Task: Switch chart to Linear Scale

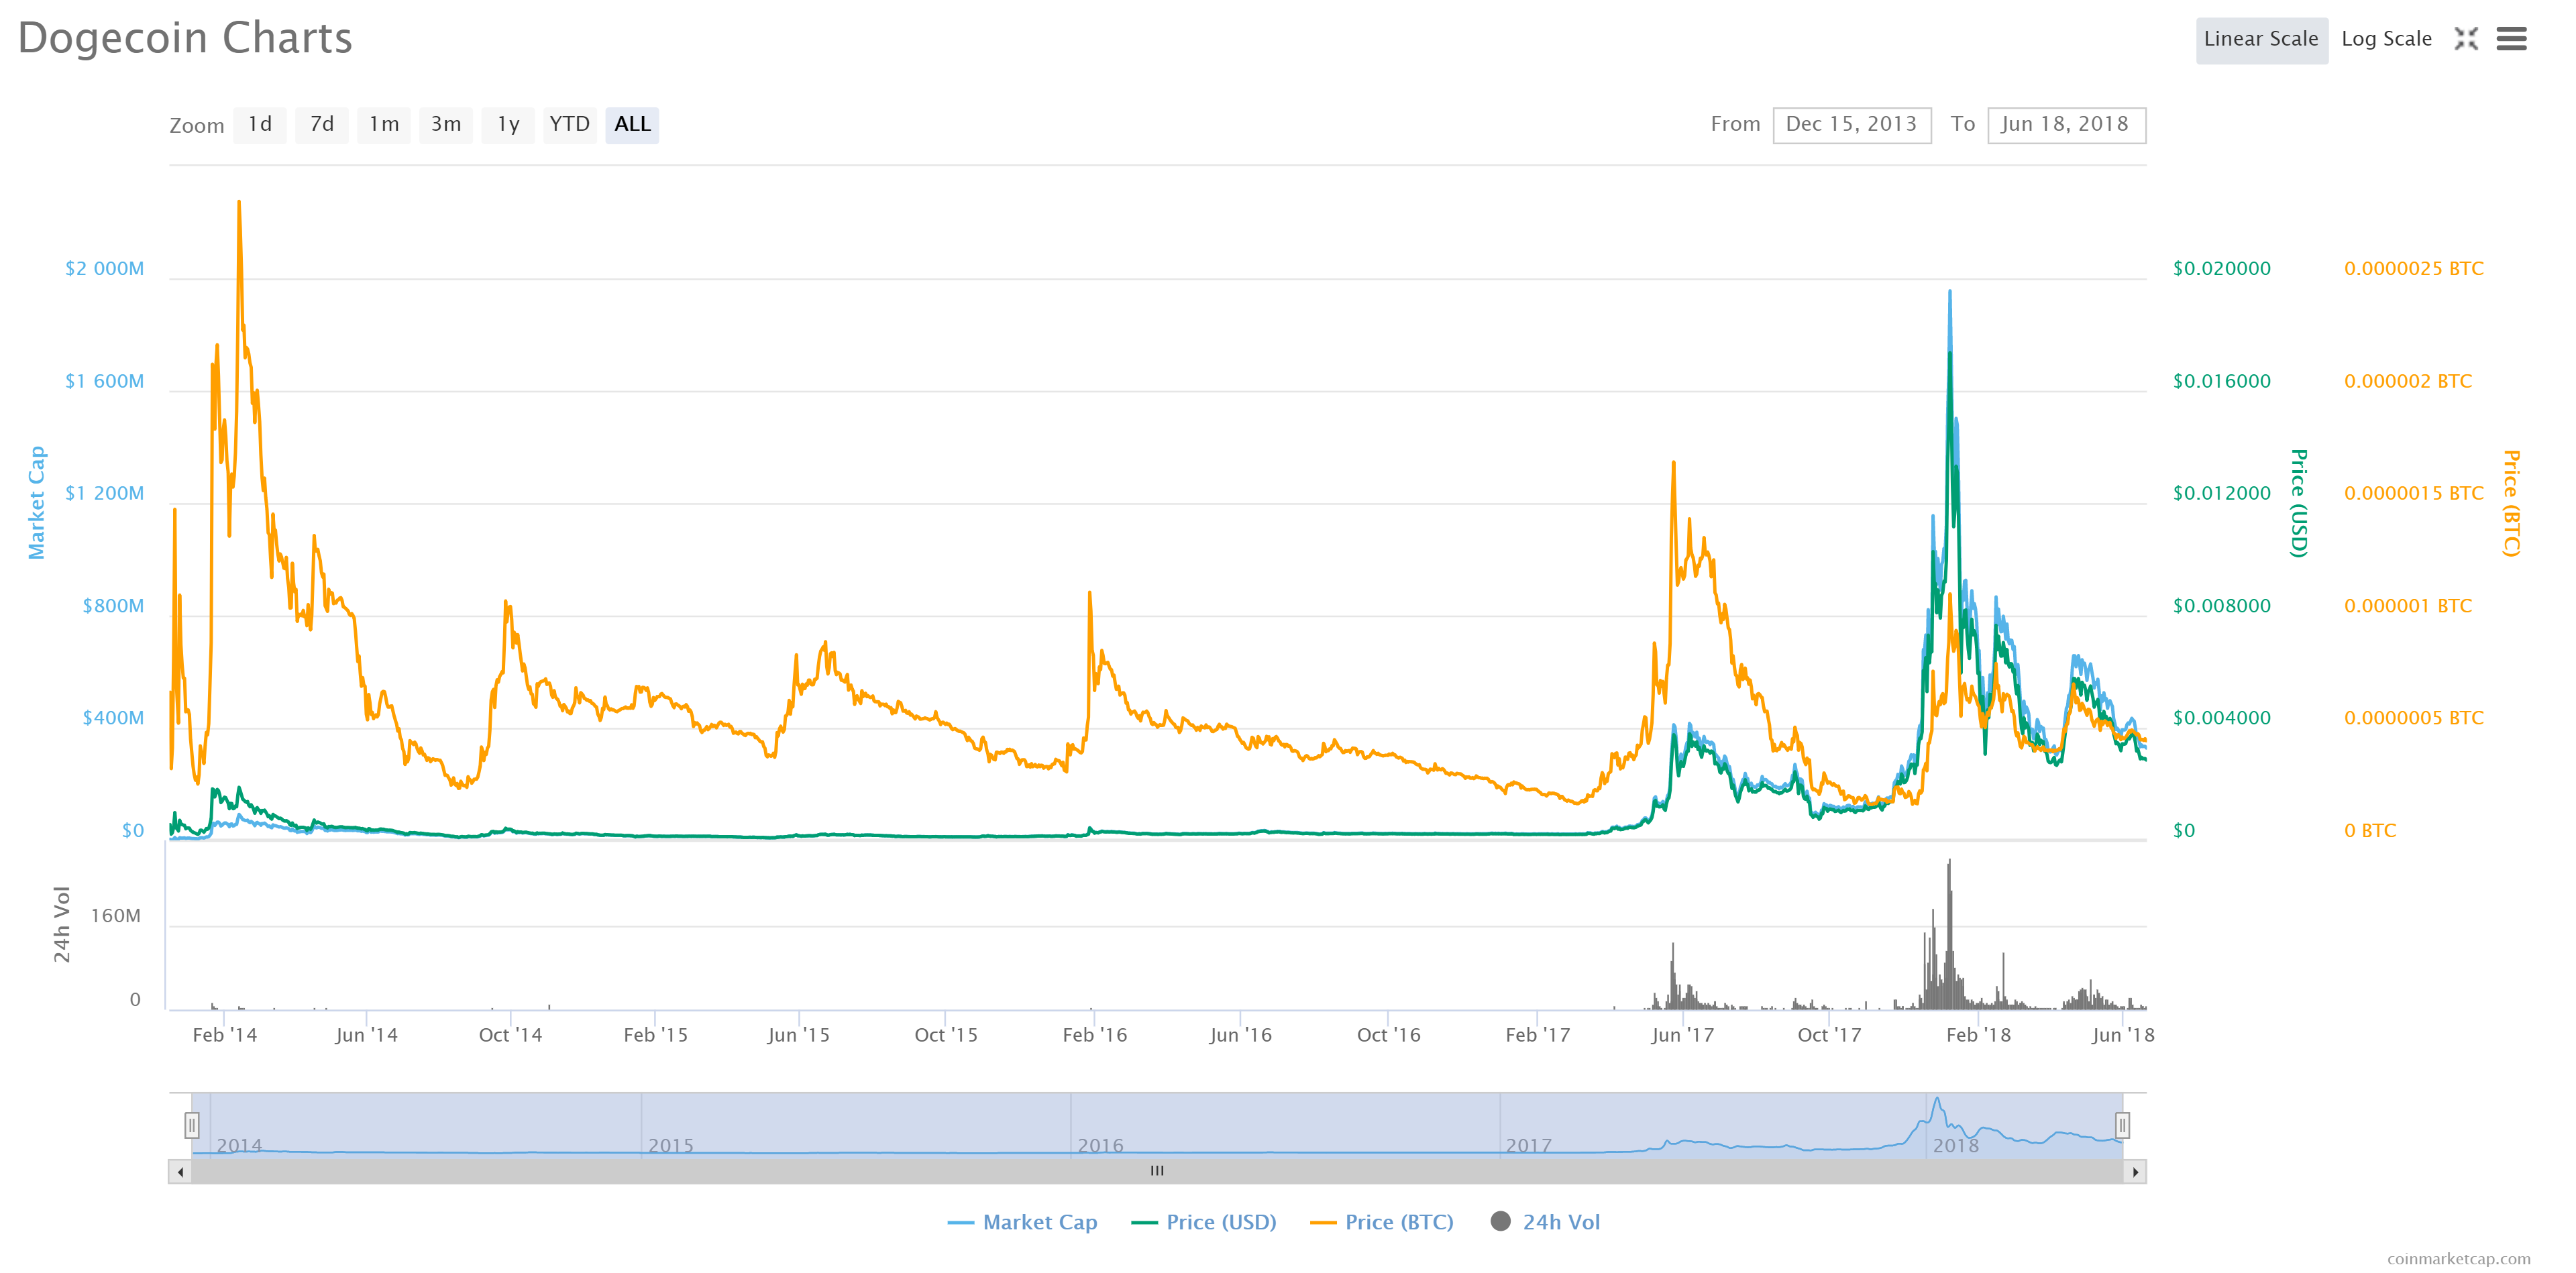Action: (2261, 40)
